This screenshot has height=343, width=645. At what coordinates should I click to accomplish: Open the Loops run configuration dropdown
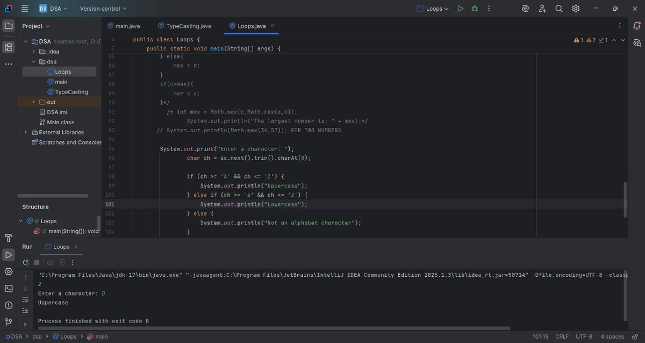(x=433, y=9)
